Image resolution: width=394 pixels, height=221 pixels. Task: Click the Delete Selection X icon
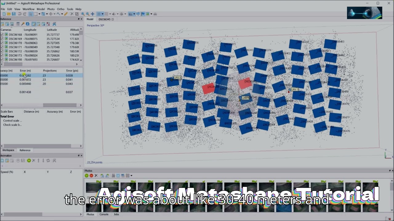pyautogui.click(x=72, y=14)
